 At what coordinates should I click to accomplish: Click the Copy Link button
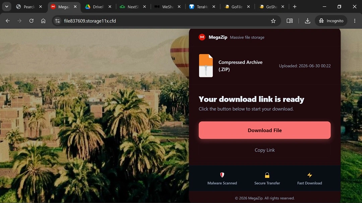click(264, 150)
